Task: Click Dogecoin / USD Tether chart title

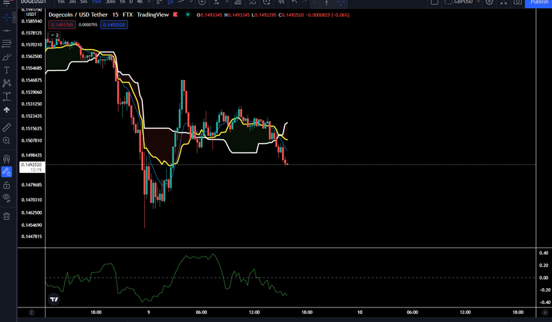Action: 78,14
